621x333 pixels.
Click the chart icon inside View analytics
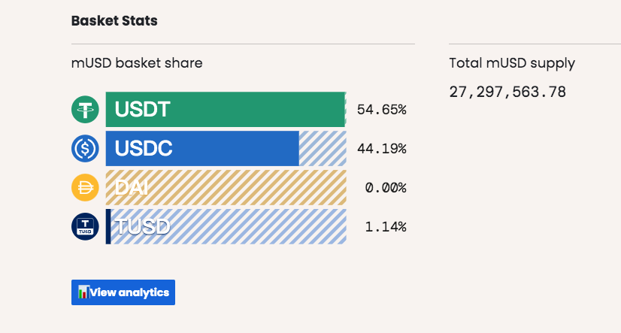[x=83, y=292]
